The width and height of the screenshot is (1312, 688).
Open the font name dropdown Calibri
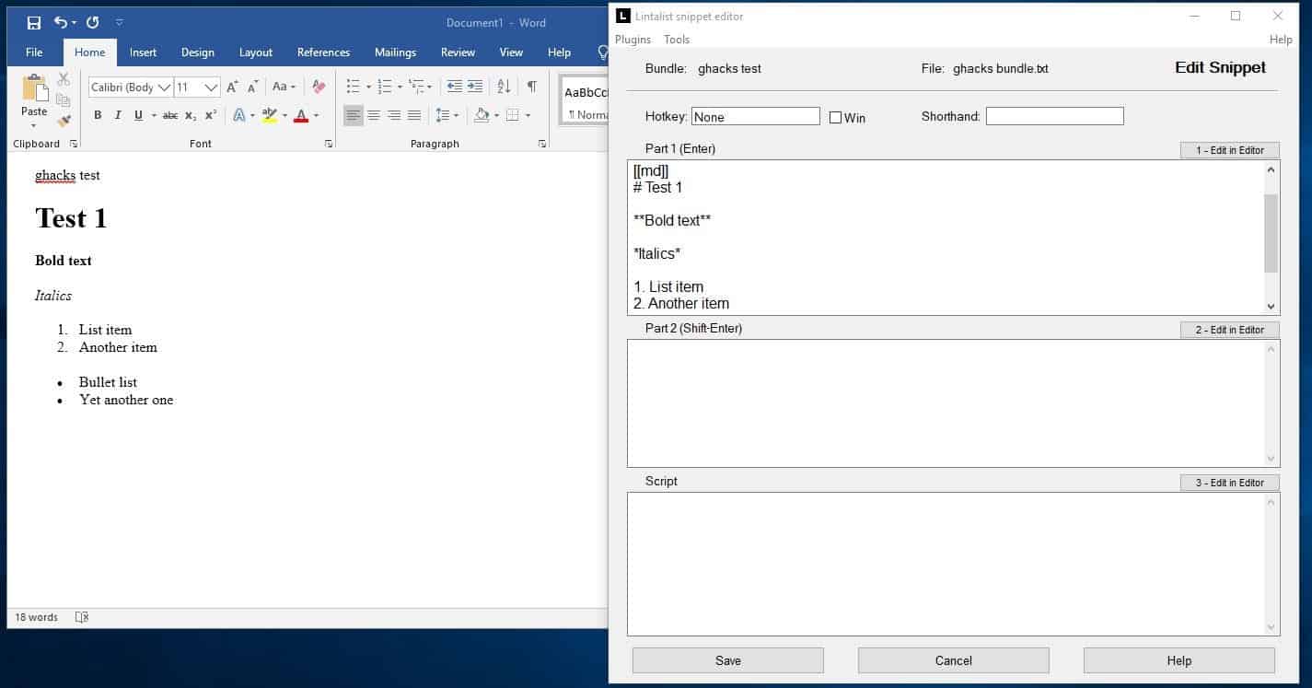165,87
